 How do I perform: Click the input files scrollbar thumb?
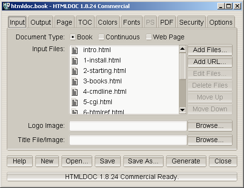[183, 66]
